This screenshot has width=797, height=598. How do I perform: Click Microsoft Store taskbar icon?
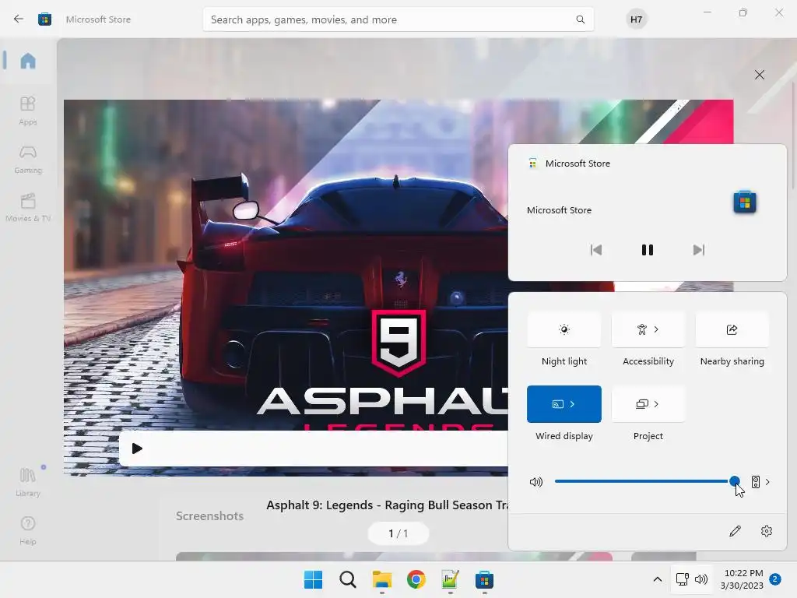coord(484,579)
